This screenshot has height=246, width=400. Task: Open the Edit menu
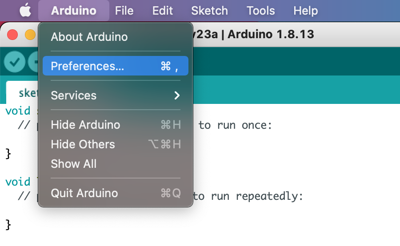[162, 11]
